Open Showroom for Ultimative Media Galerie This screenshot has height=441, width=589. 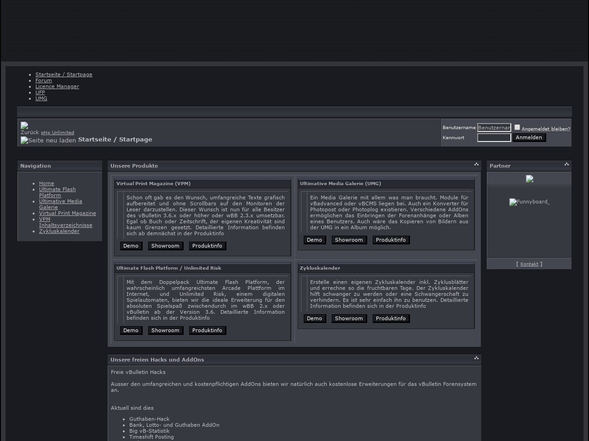[349, 240]
